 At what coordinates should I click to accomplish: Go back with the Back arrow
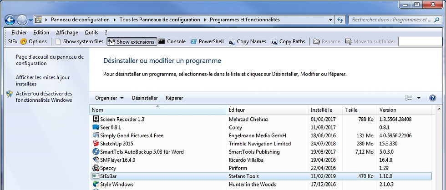pos(10,20)
